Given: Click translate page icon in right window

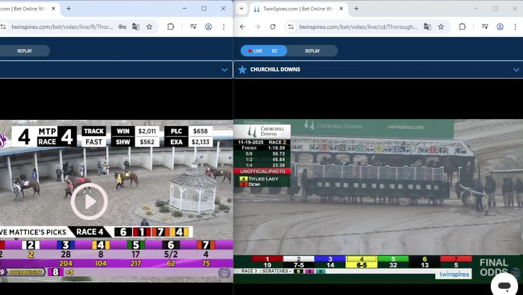Looking at the screenshot, I should tap(427, 27).
